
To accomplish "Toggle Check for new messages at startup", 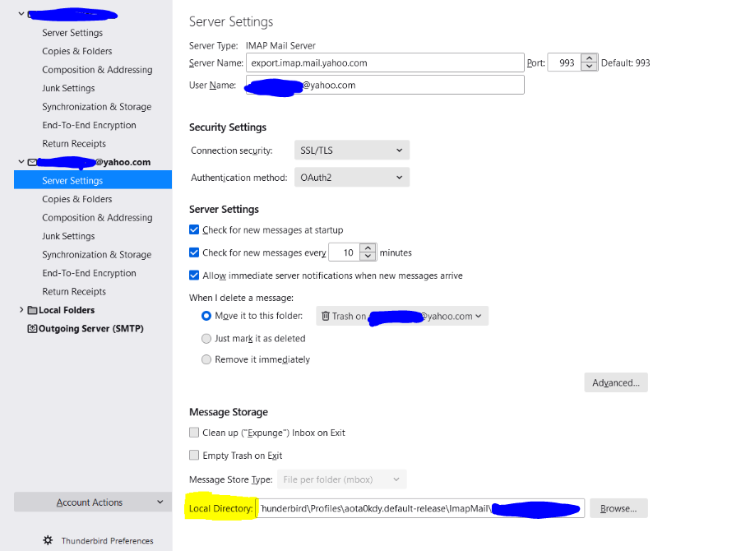I will tap(194, 229).
